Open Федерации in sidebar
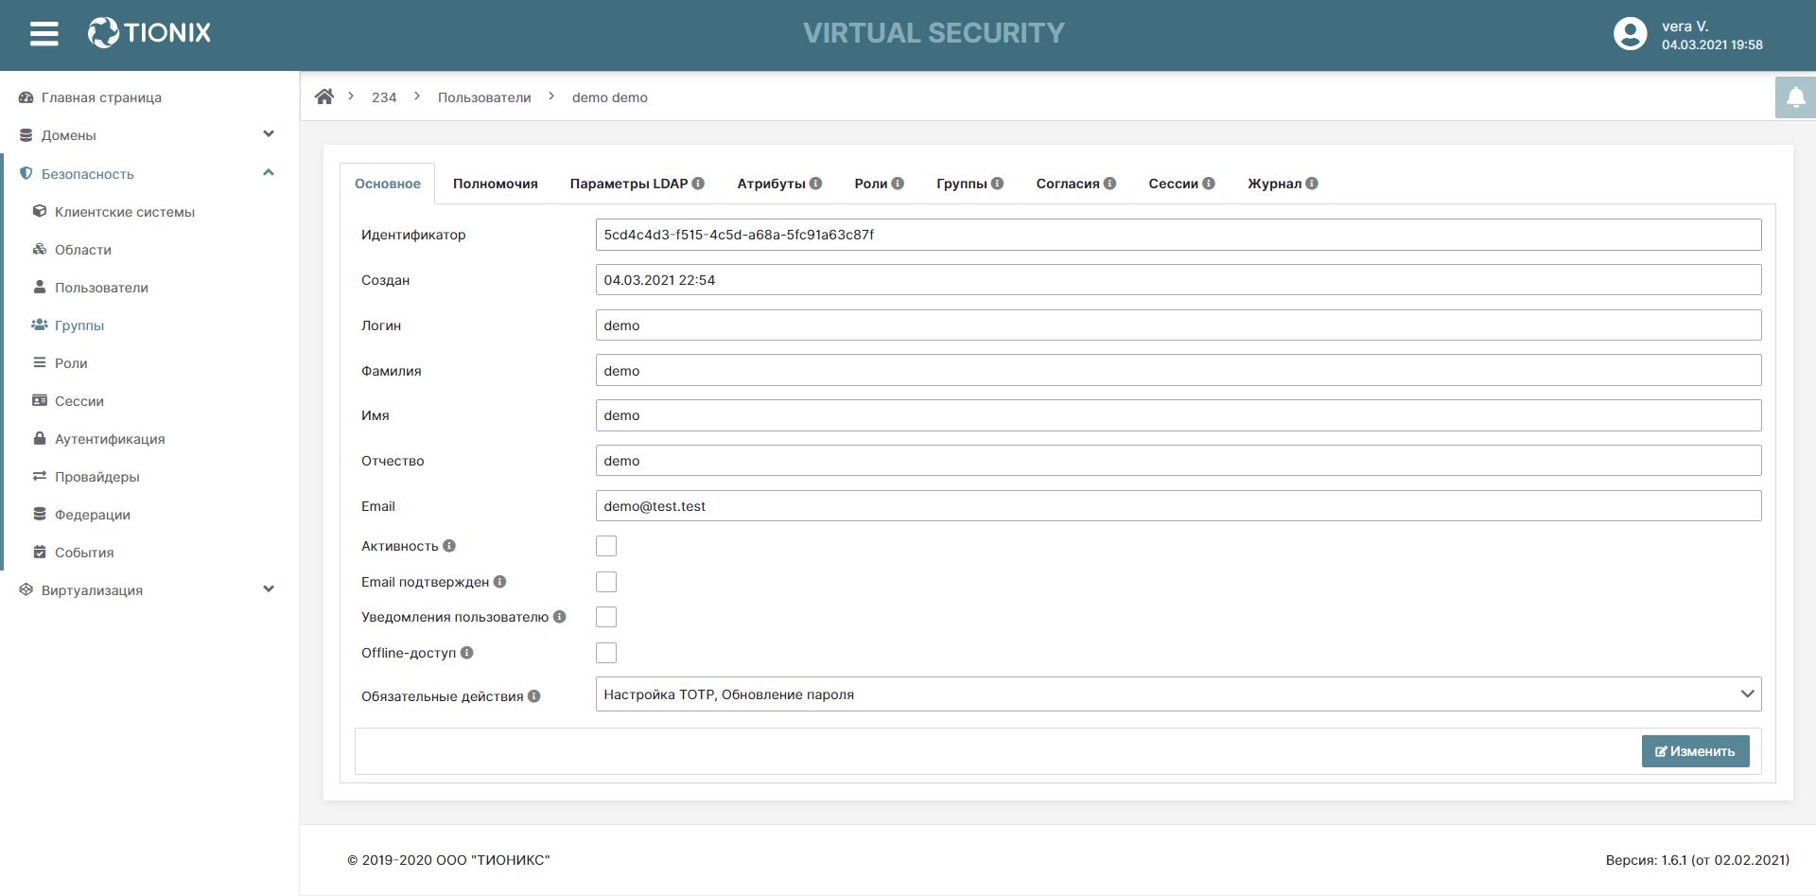Screen dimensions: 1816x896 coord(93,515)
